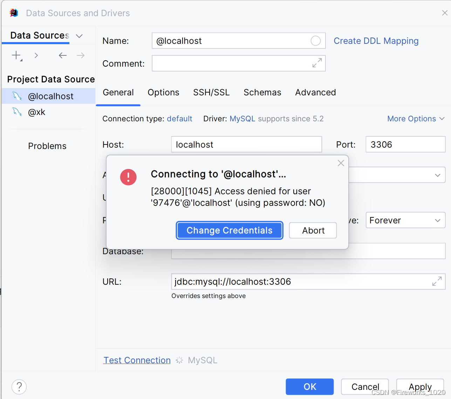Click Create DDL Mapping link
Viewport: 451px width, 399px height.
tap(376, 41)
